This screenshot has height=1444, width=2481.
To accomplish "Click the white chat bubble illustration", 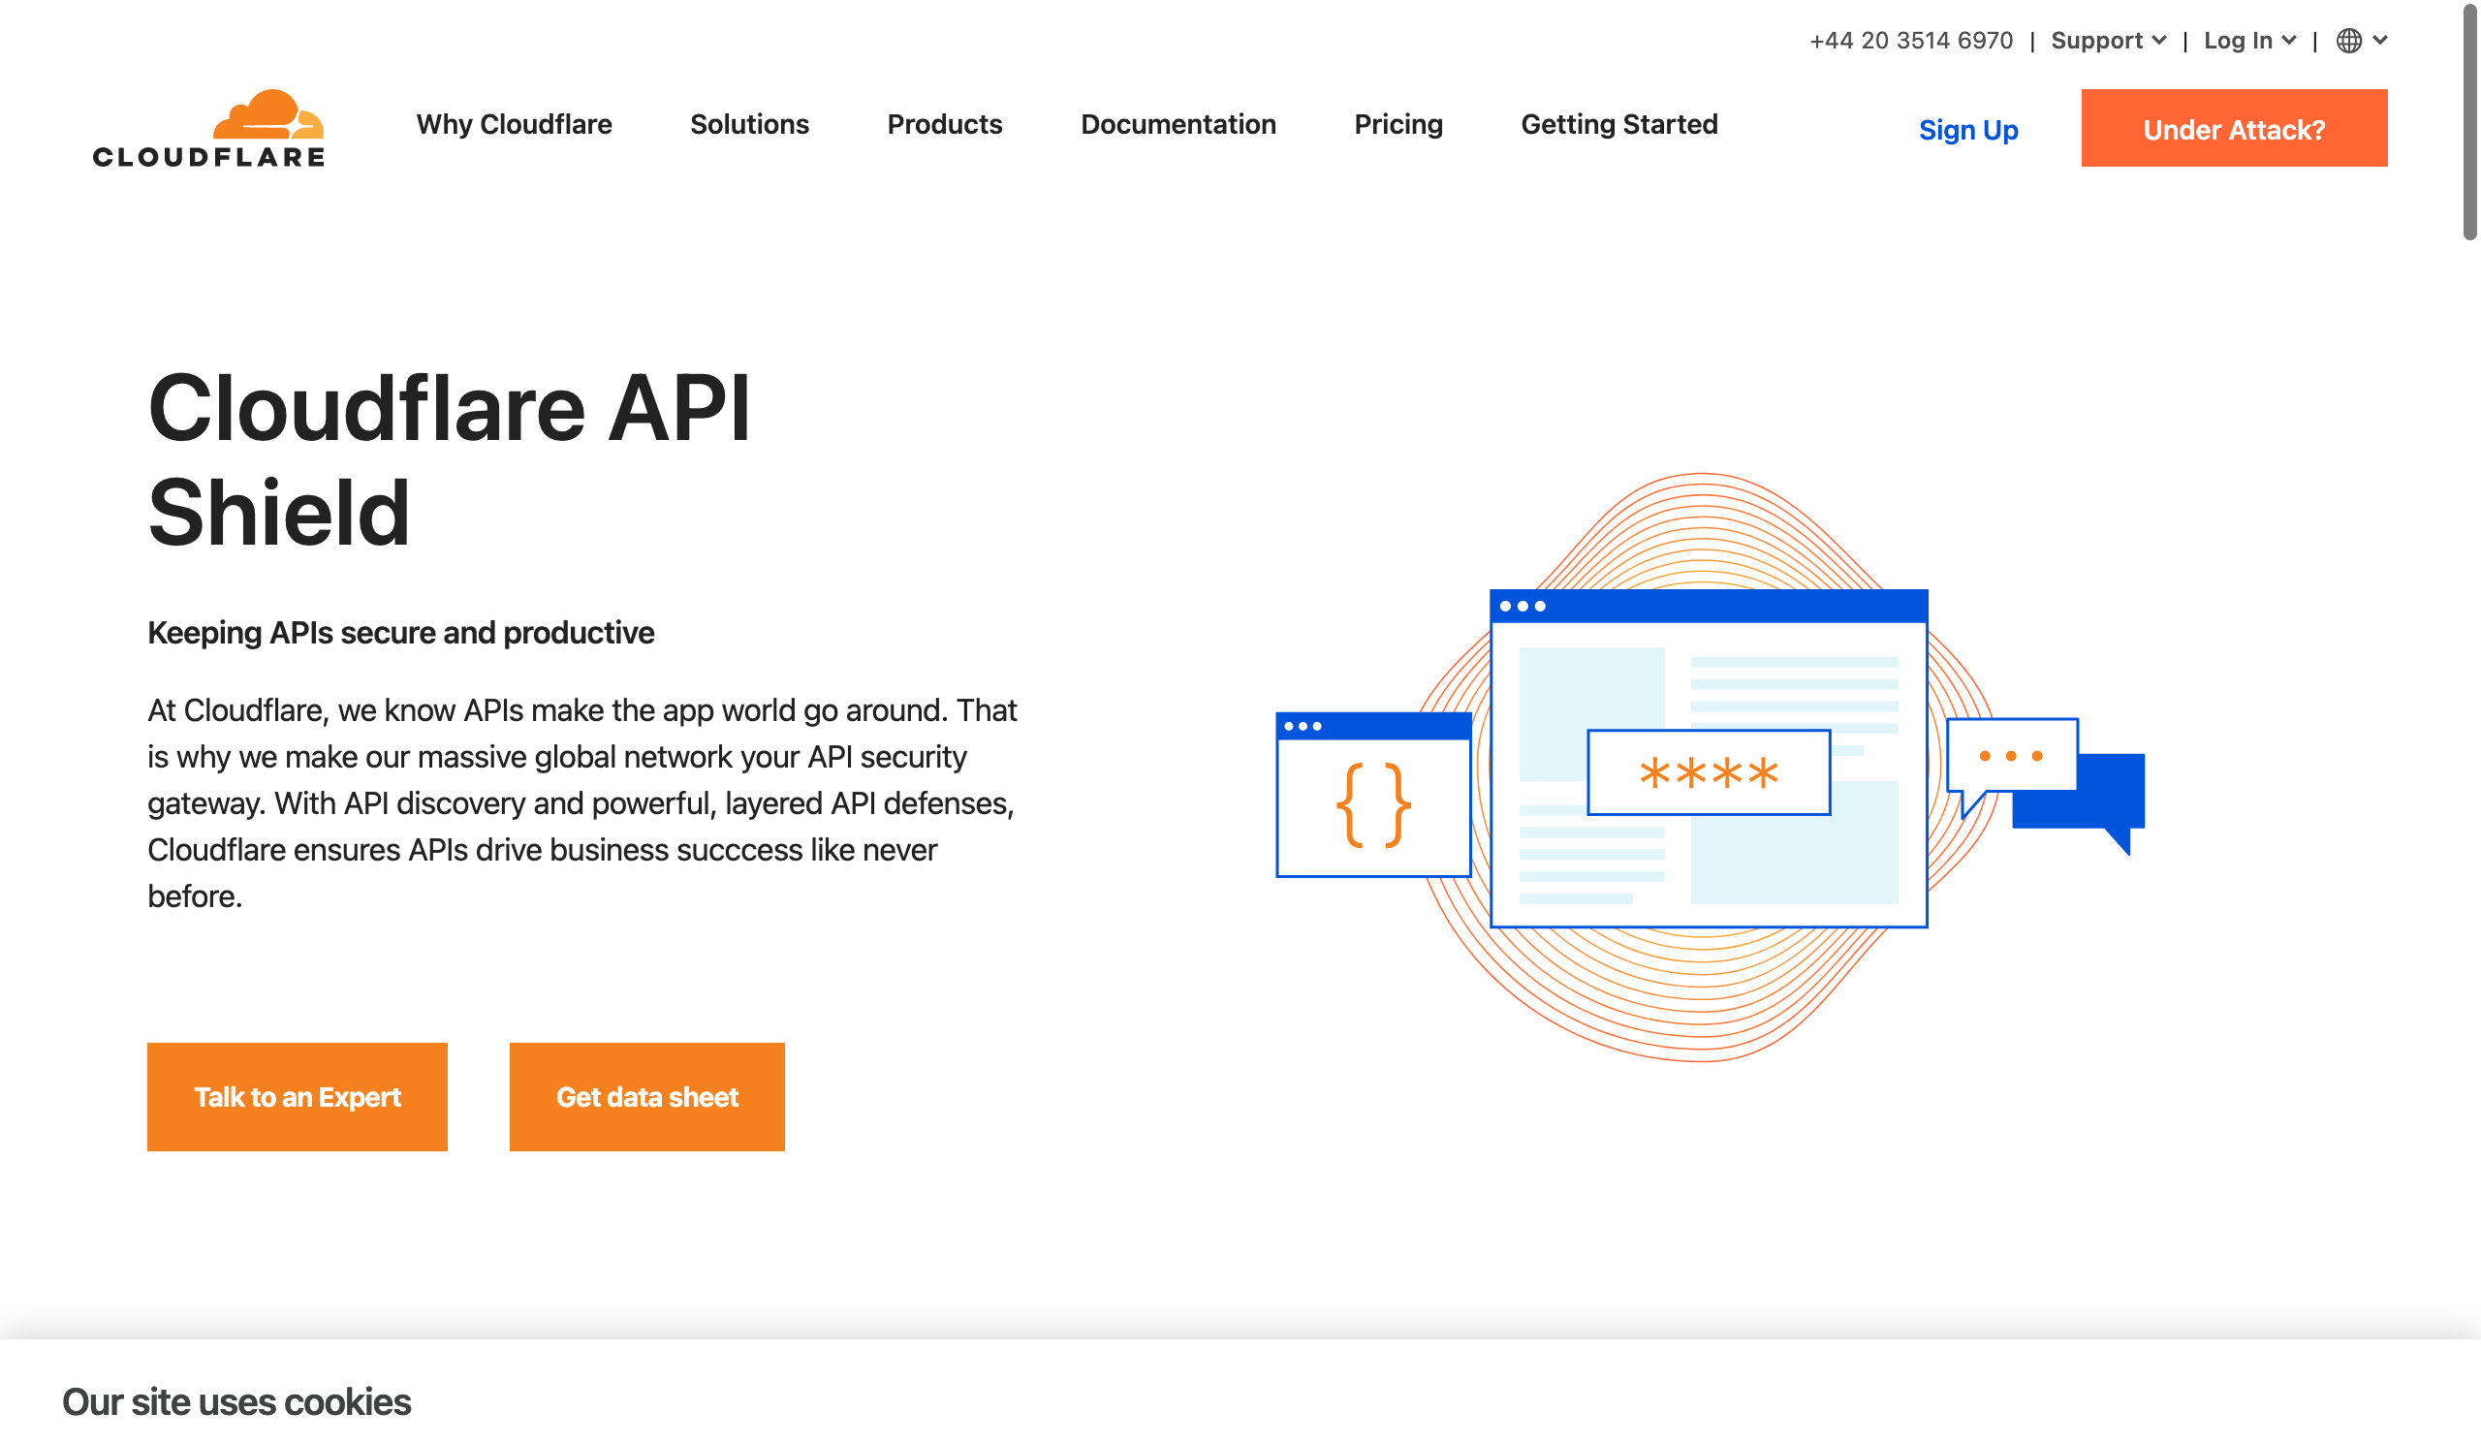I will click(2011, 756).
